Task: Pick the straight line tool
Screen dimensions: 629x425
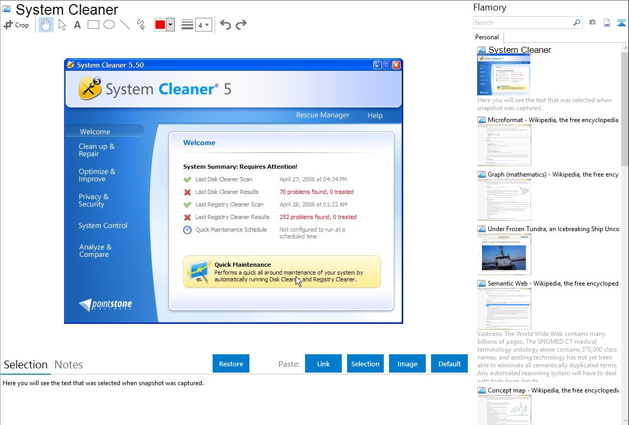Action: 125,25
